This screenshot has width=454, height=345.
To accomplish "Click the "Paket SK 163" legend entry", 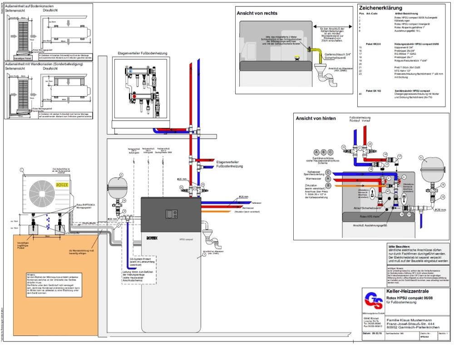I will 373,91.
